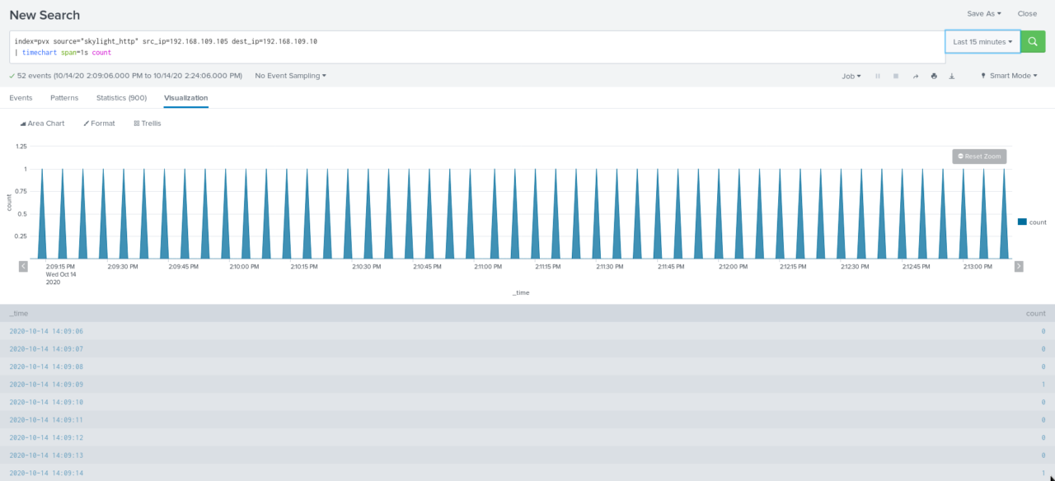
Task: Click inside the search query input
Action: pyautogui.click(x=478, y=47)
